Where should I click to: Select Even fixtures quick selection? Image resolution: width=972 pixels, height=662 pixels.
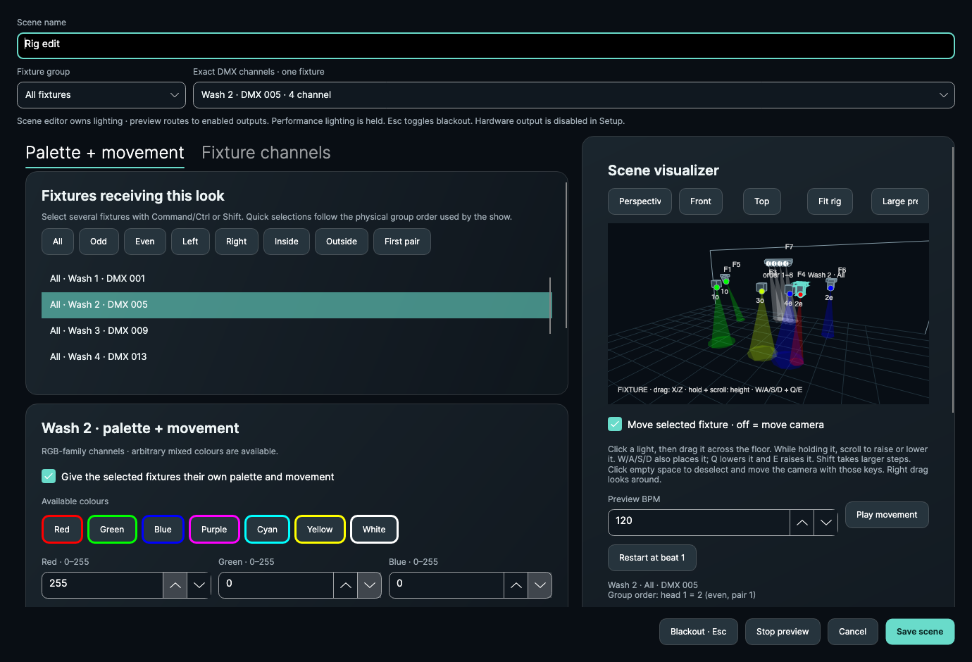coord(145,242)
